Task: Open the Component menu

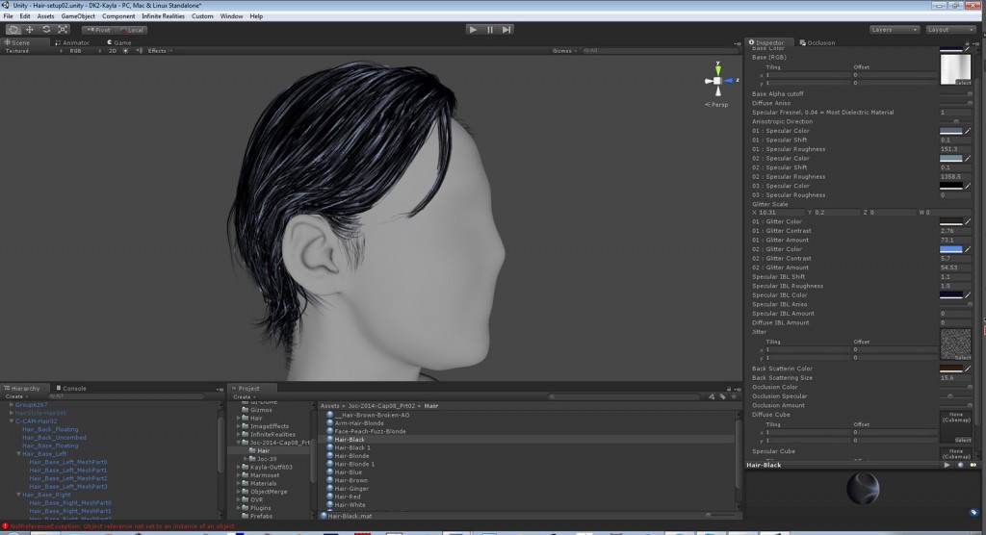Action: tap(118, 16)
